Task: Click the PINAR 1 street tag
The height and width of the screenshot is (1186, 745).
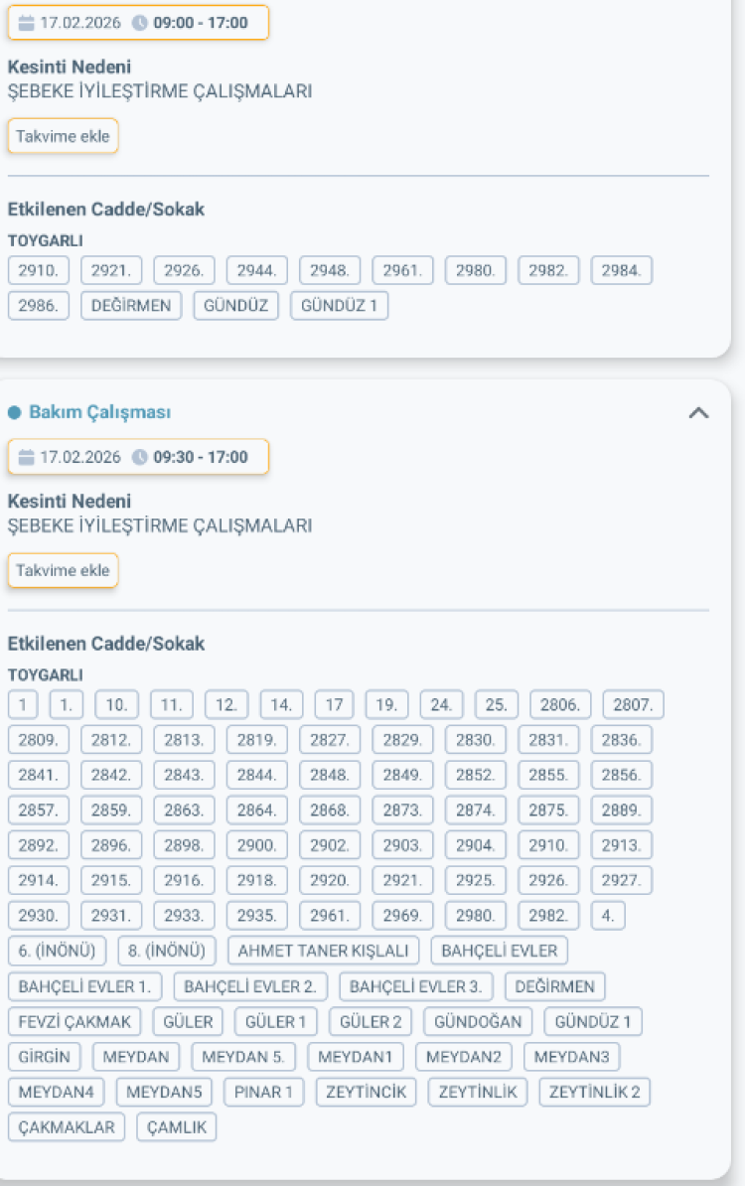Action: click(263, 1093)
